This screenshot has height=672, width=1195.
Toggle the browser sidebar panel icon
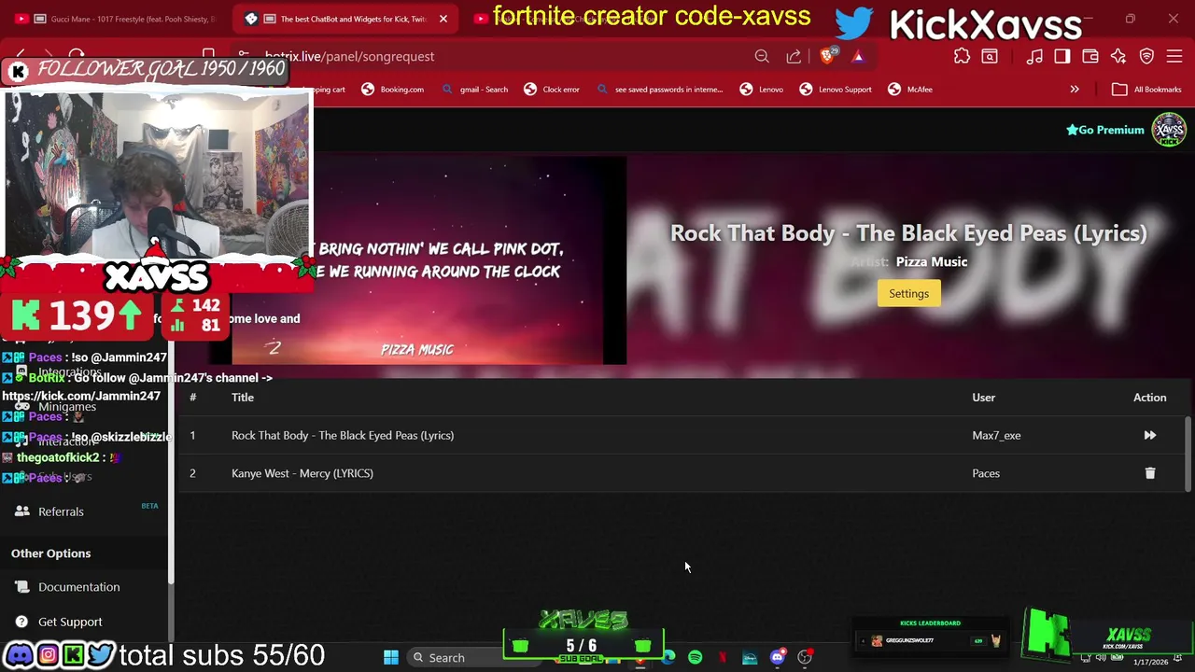tap(1062, 56)
